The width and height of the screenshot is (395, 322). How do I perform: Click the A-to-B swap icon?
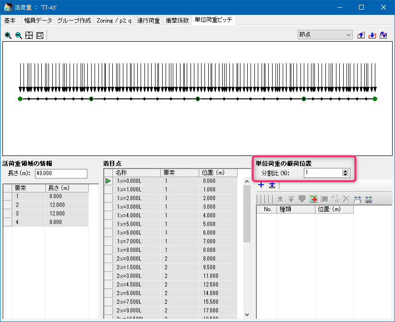(x=335, y=199)
